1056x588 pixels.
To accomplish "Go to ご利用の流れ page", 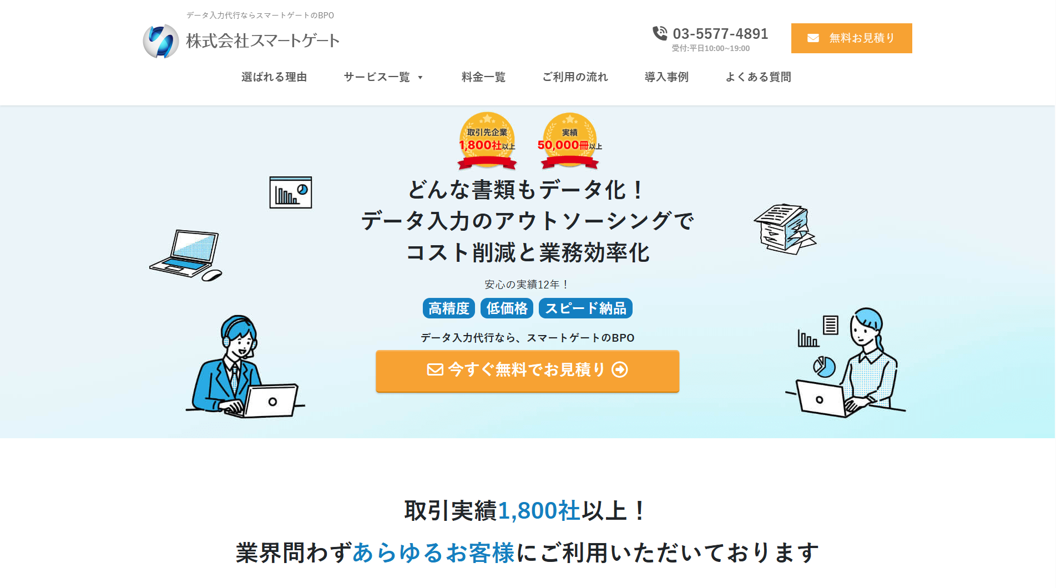I will [x=575, y=77].
